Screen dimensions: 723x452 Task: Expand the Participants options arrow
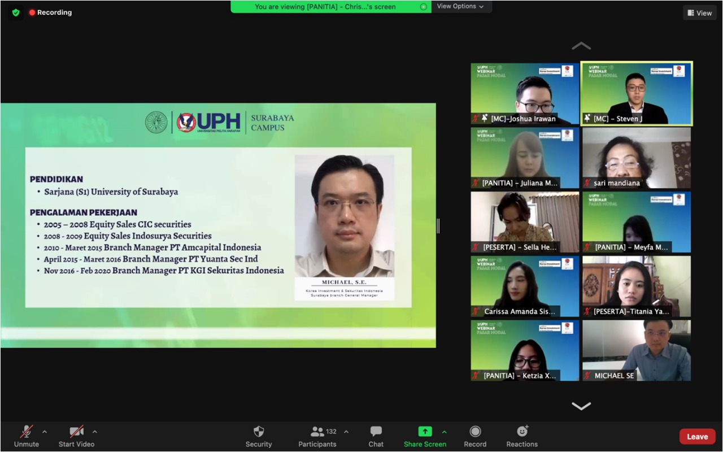346,432
